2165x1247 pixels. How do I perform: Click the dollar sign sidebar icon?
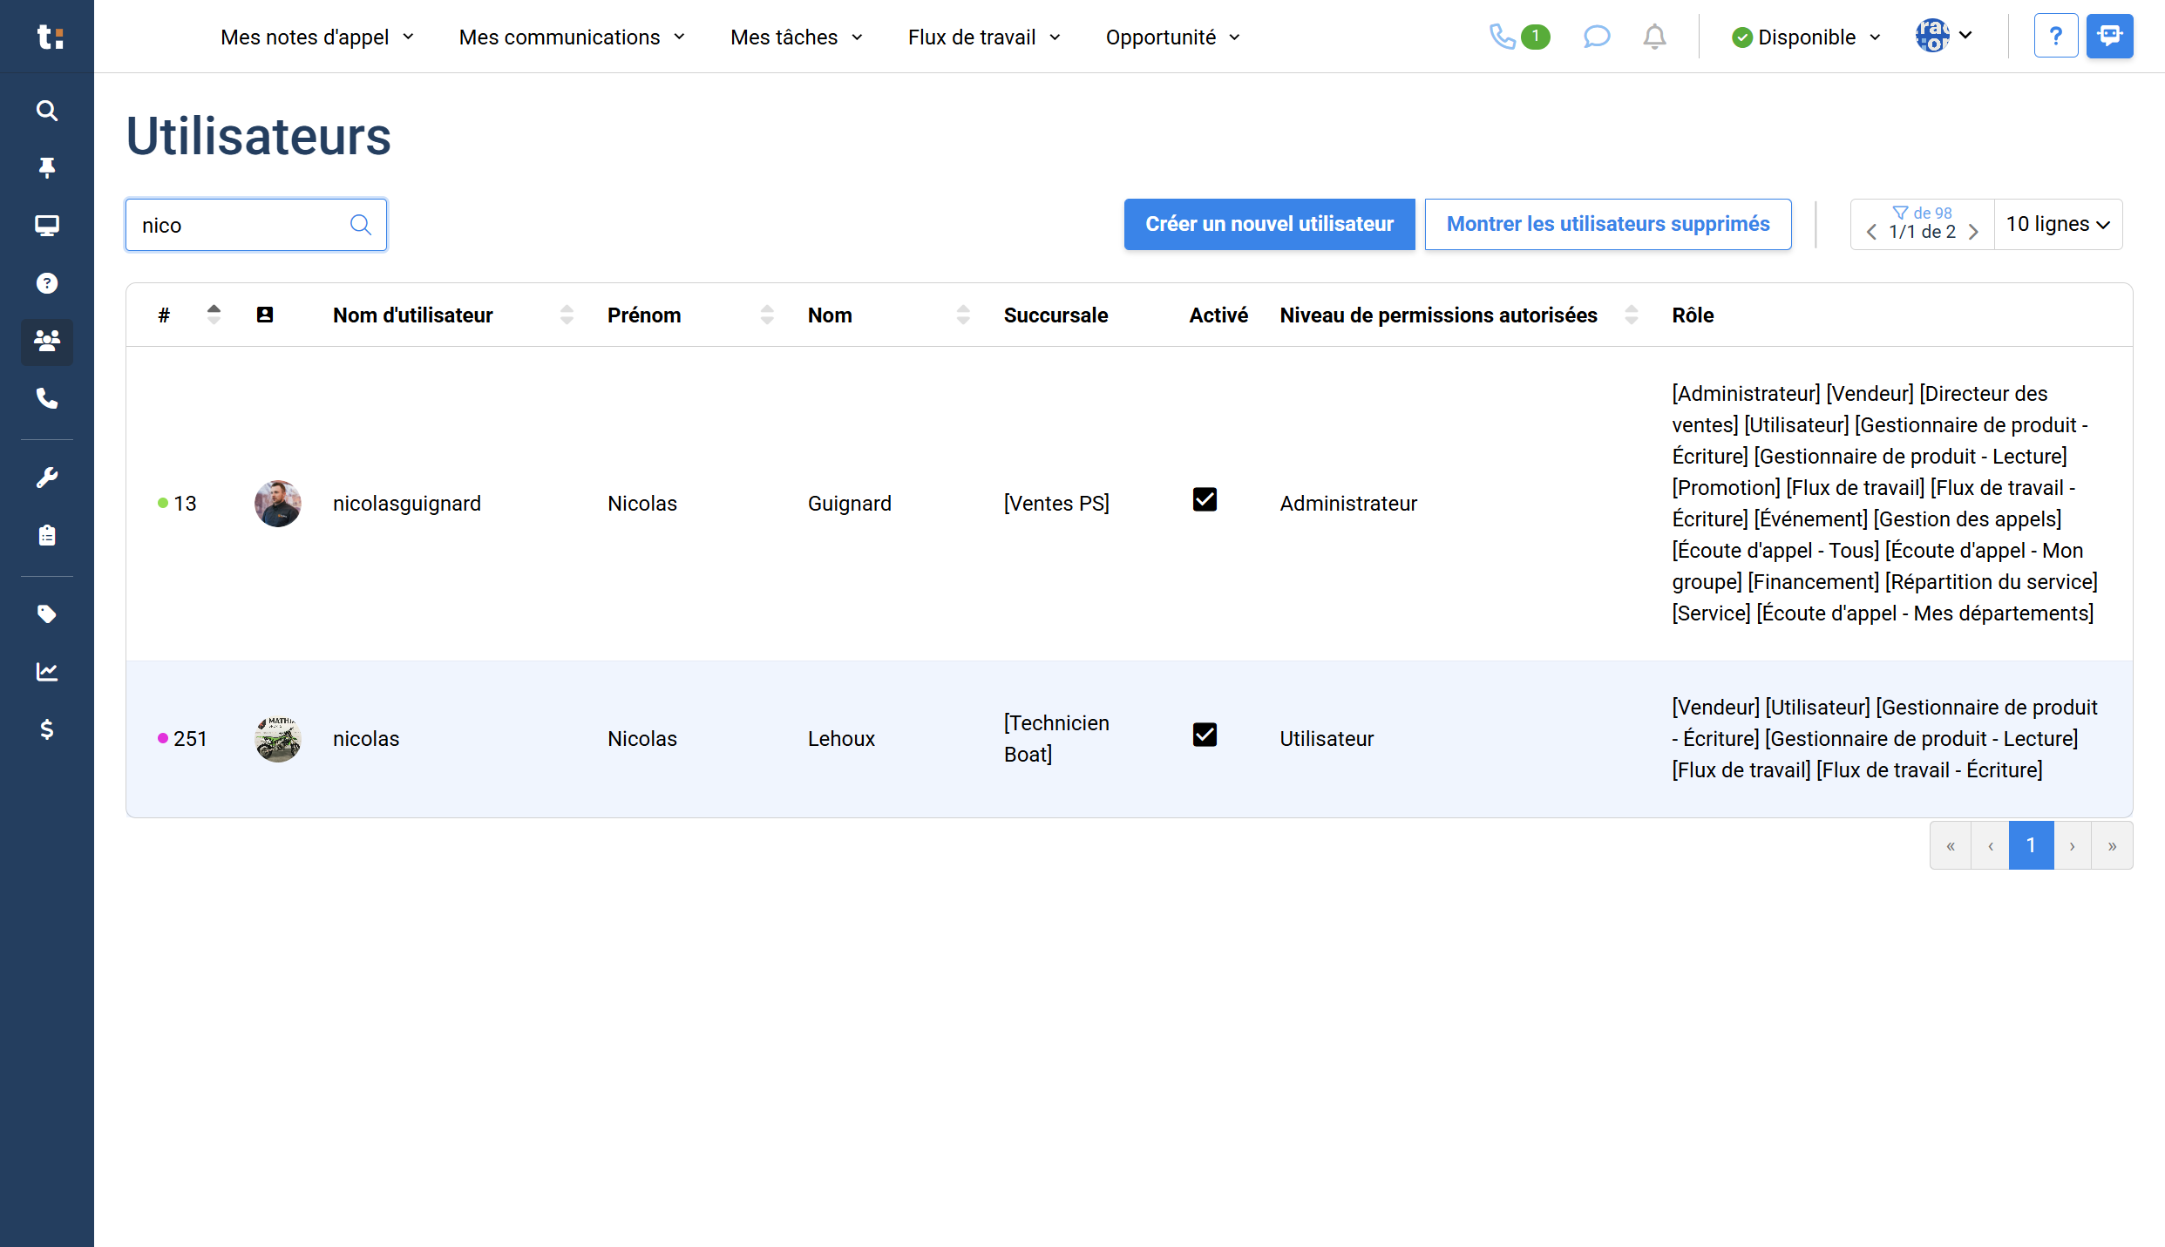(47, 729)
